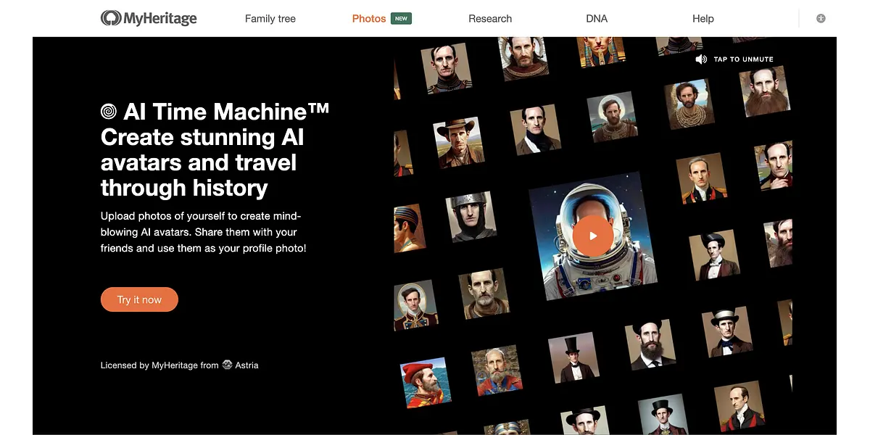Expand the Research menu
The height and width of the screenshot is (435, 870).
click(x=489, y=19)
